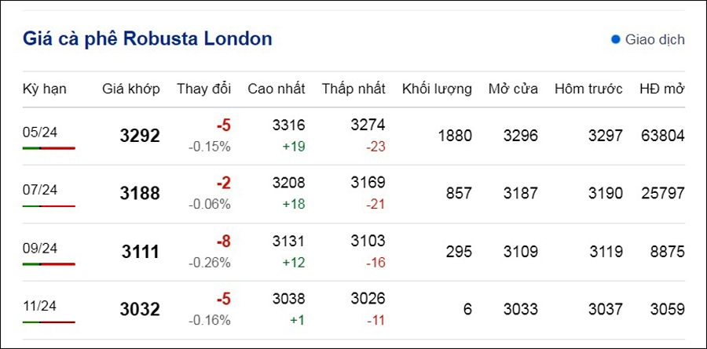Click the open interest value 63804
The height and width of the screenshot is (349, 707).
pos(663,136)
